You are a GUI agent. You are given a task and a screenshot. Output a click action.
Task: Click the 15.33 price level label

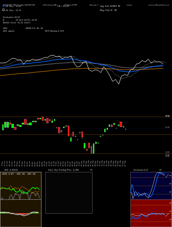click(167, 127)
